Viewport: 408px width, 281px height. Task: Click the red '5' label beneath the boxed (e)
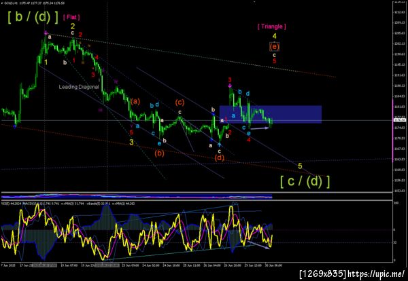(x=275, y=61)
